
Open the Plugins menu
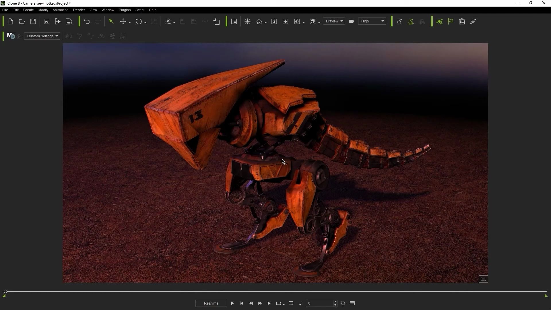[x=125, y=10]
